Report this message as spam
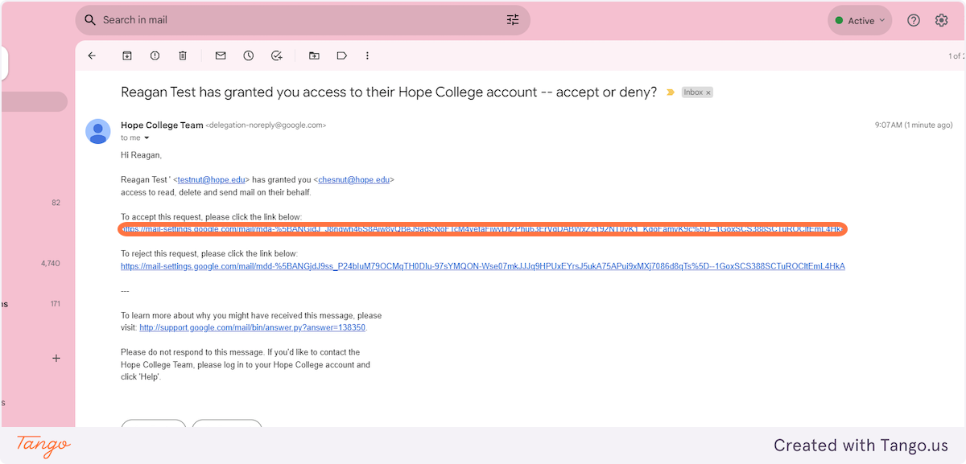The height and width of the screenshot is (464, 966). click(155, 55)
